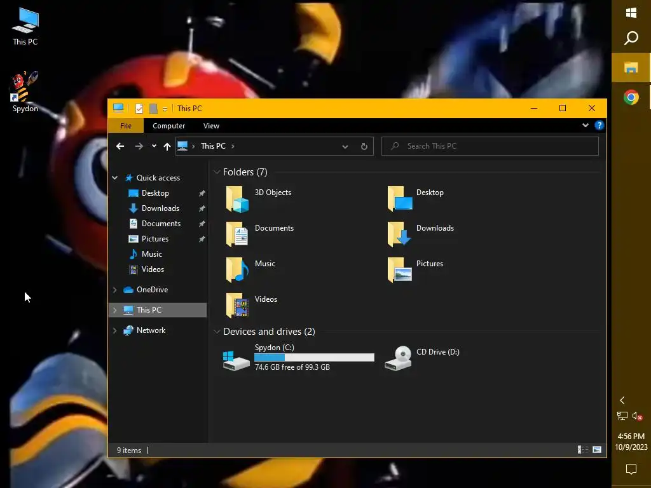This screenshot has height=488, width=651.
Task: Click the Spydon (C:) storage usage bar
Action: tap(314, 357)
